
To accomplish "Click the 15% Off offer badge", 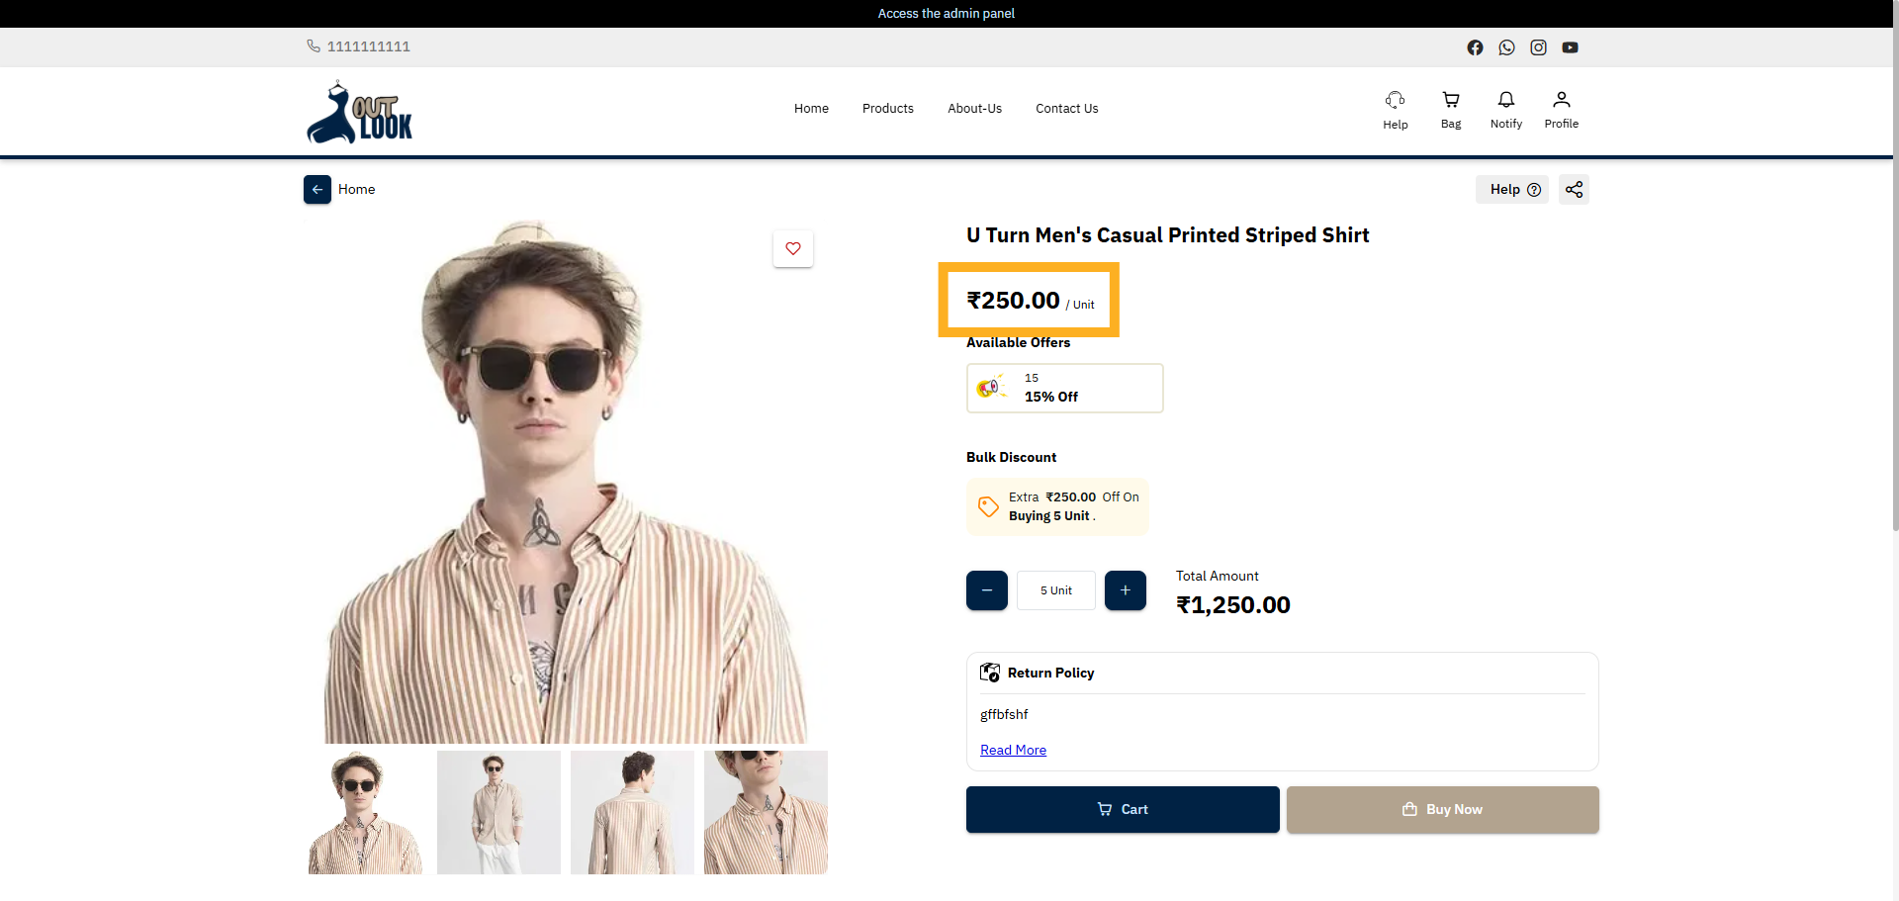I will pyautogui.click(x=1064, y=388).
